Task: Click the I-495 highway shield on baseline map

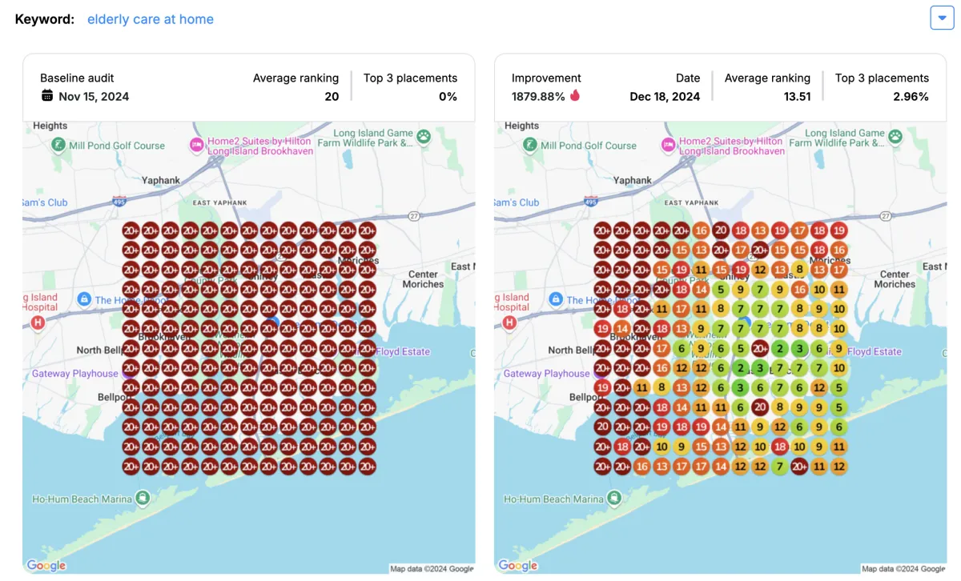Action: pyautogui.click(x=119, y=201)
